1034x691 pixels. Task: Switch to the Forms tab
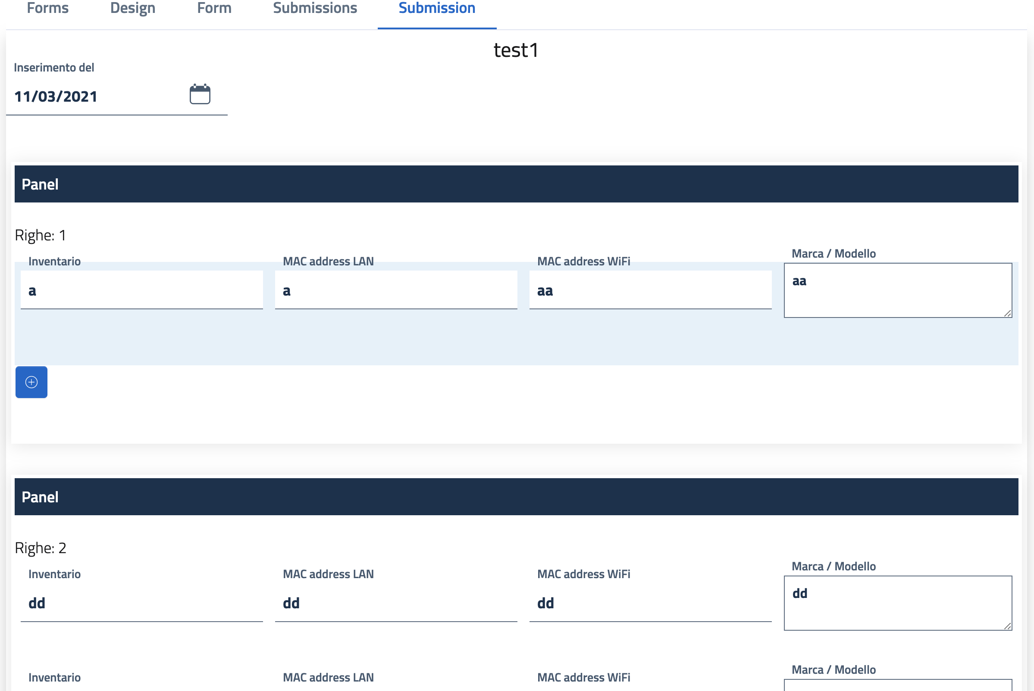point(47,8)
